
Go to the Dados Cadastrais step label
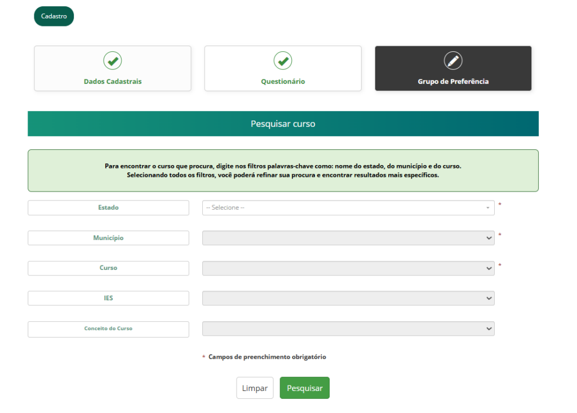[x=113, y=82]
